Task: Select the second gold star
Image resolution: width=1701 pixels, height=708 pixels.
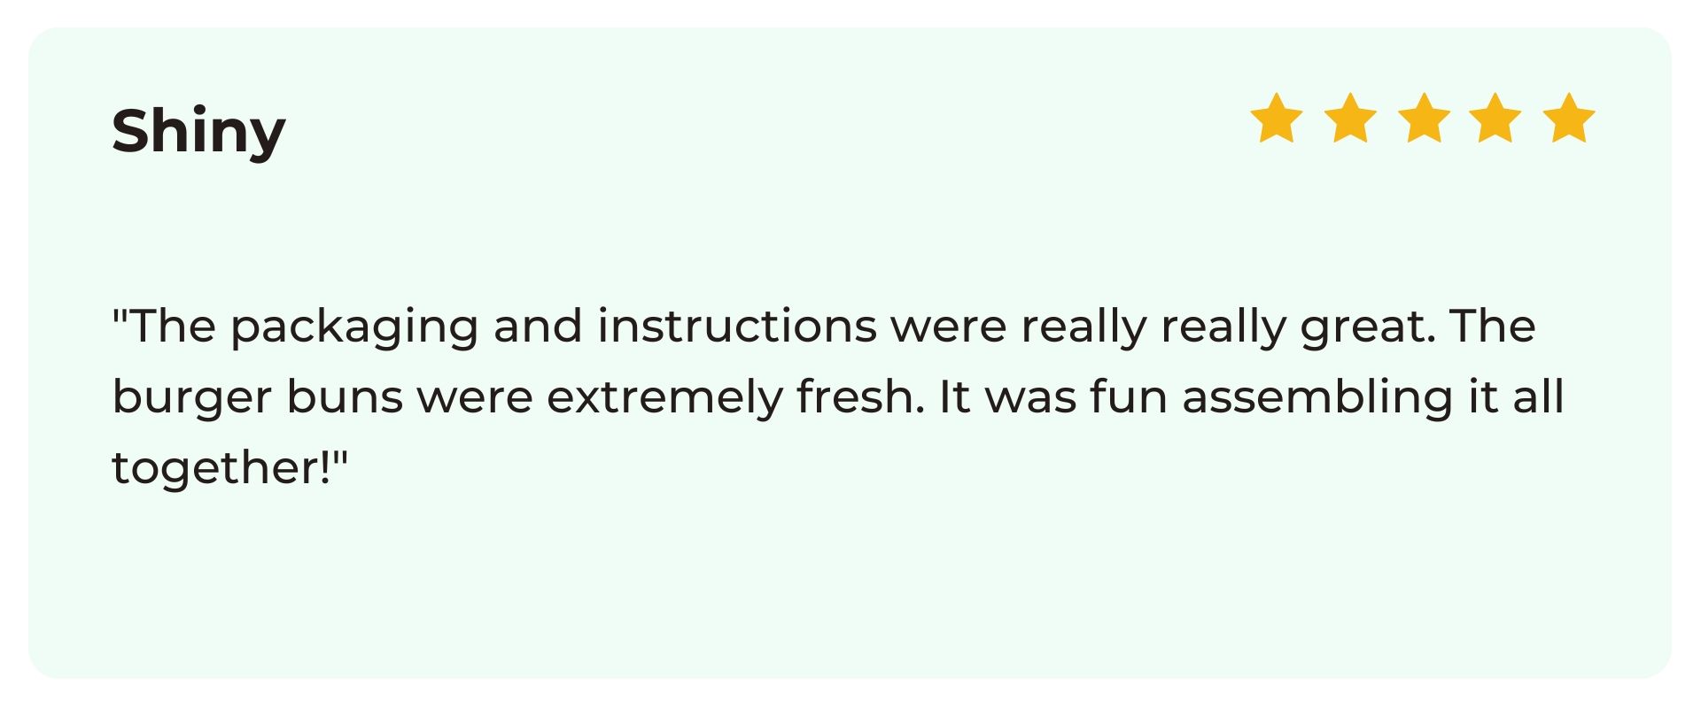Action: click(x=1350, y=118)
